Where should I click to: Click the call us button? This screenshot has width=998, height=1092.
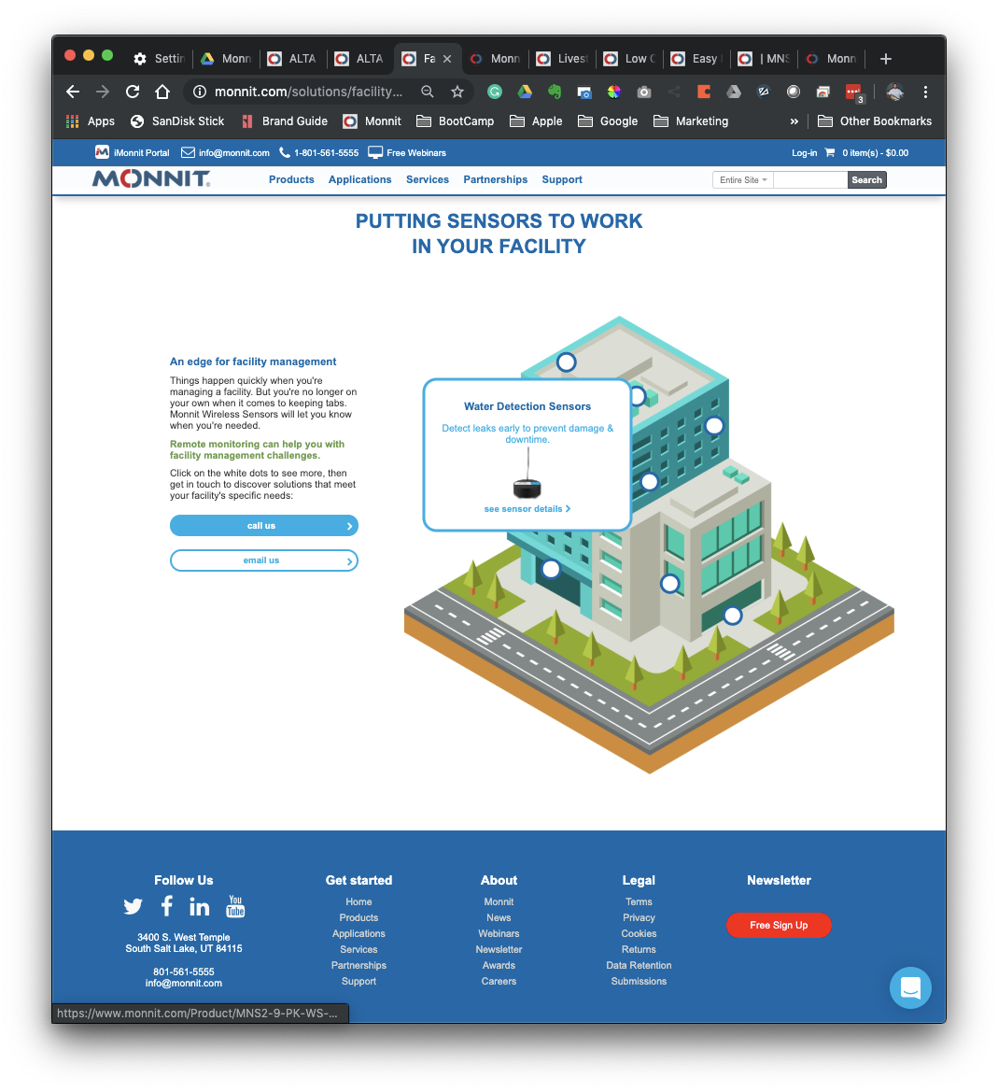[x=263, y=525]
